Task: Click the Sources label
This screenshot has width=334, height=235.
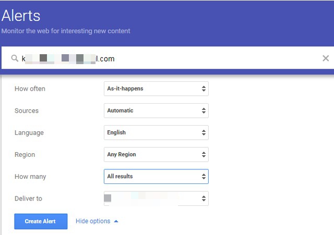Action: click(x=27, y=110)
